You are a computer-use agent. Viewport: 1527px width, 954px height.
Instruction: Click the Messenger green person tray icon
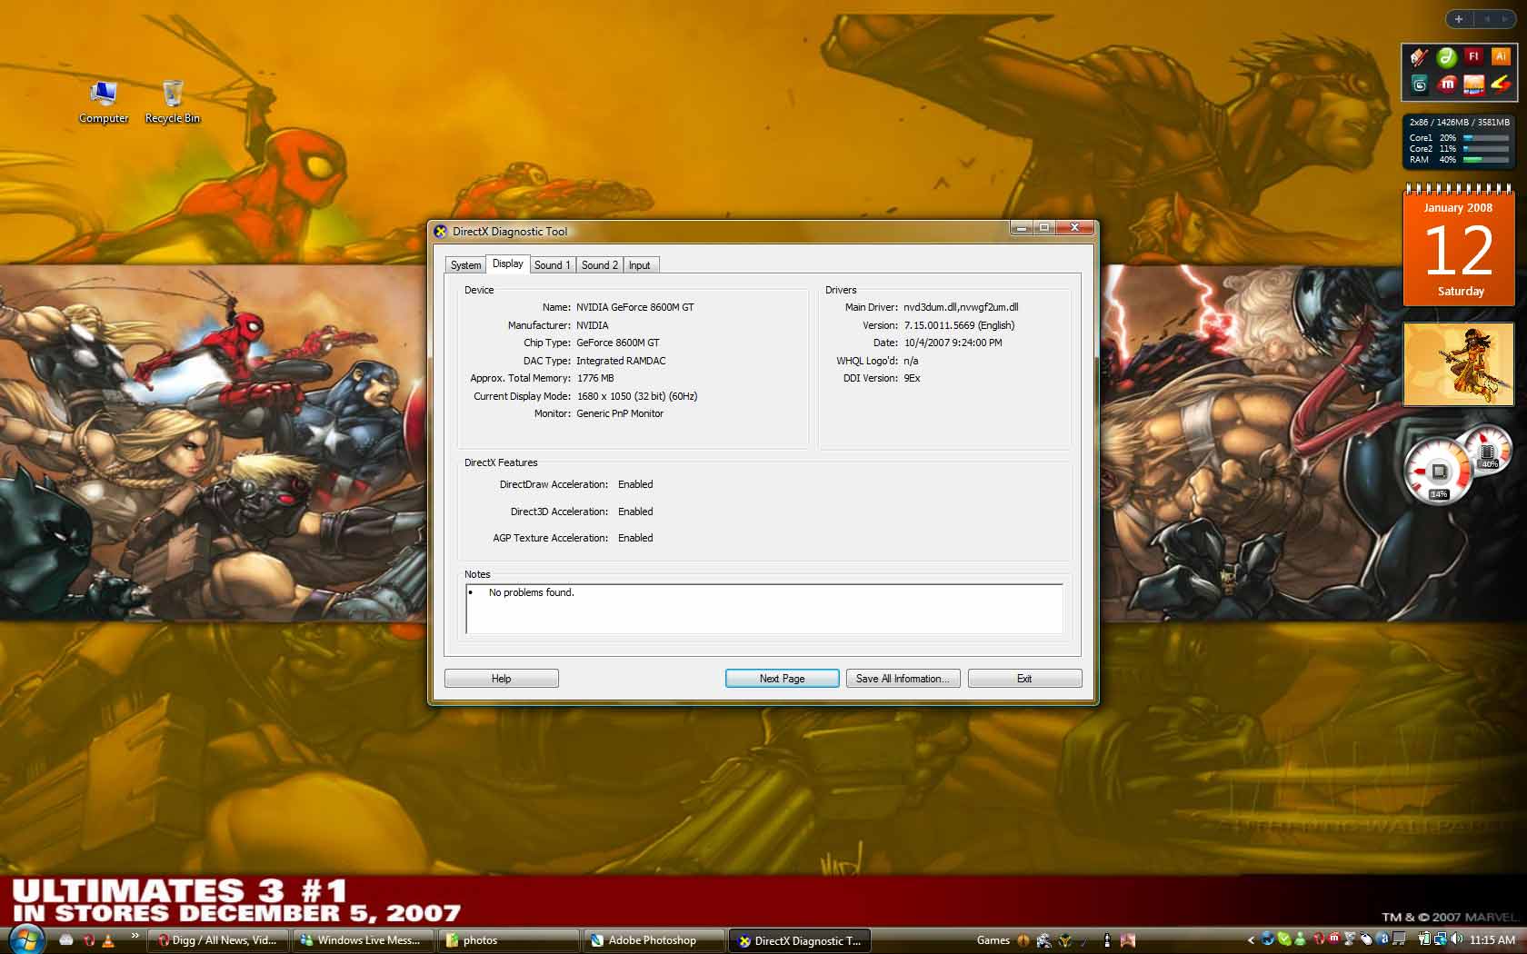pyautogui.click(x=1300, y=939)
